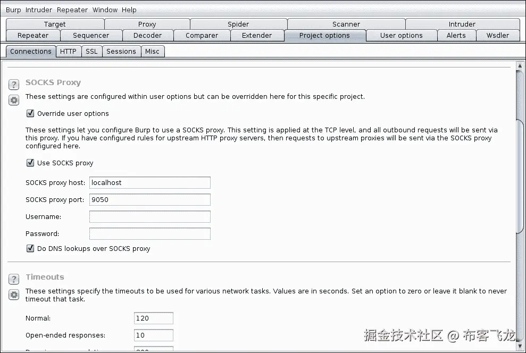Viewport: 526px width, 353px height.
Task: Switch to the Scanner tab
Action: pos(346,24)
